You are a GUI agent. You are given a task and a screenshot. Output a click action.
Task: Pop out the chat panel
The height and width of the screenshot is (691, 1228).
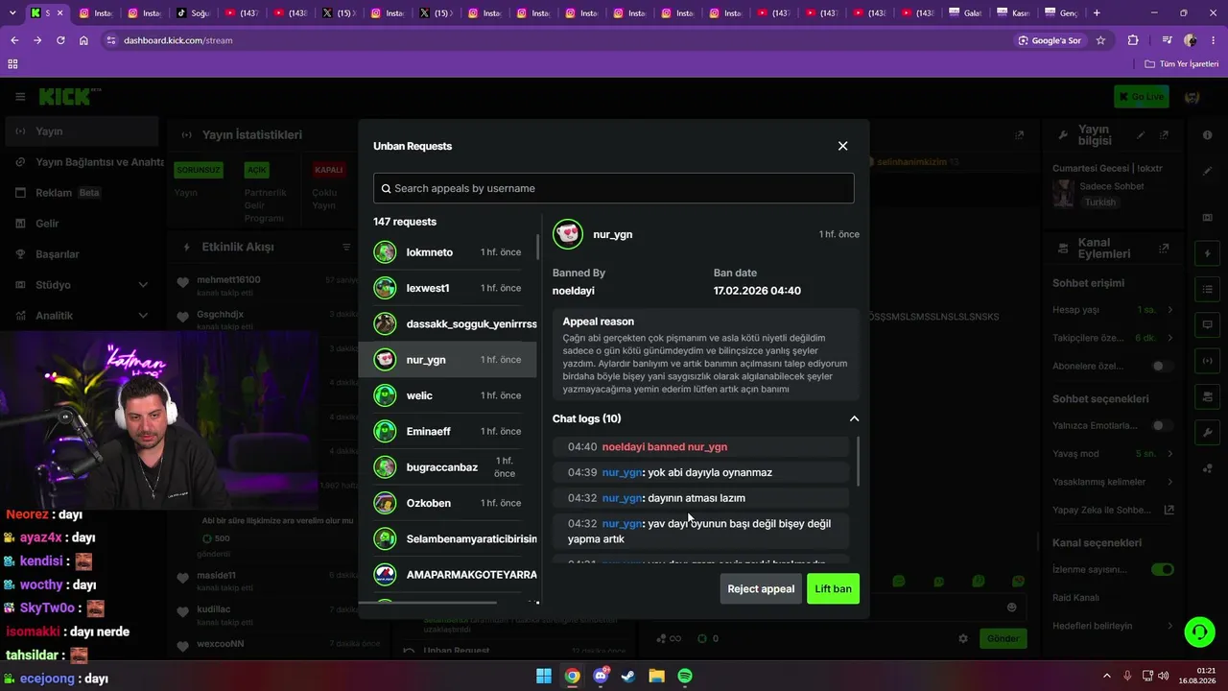pos(1019,135)
